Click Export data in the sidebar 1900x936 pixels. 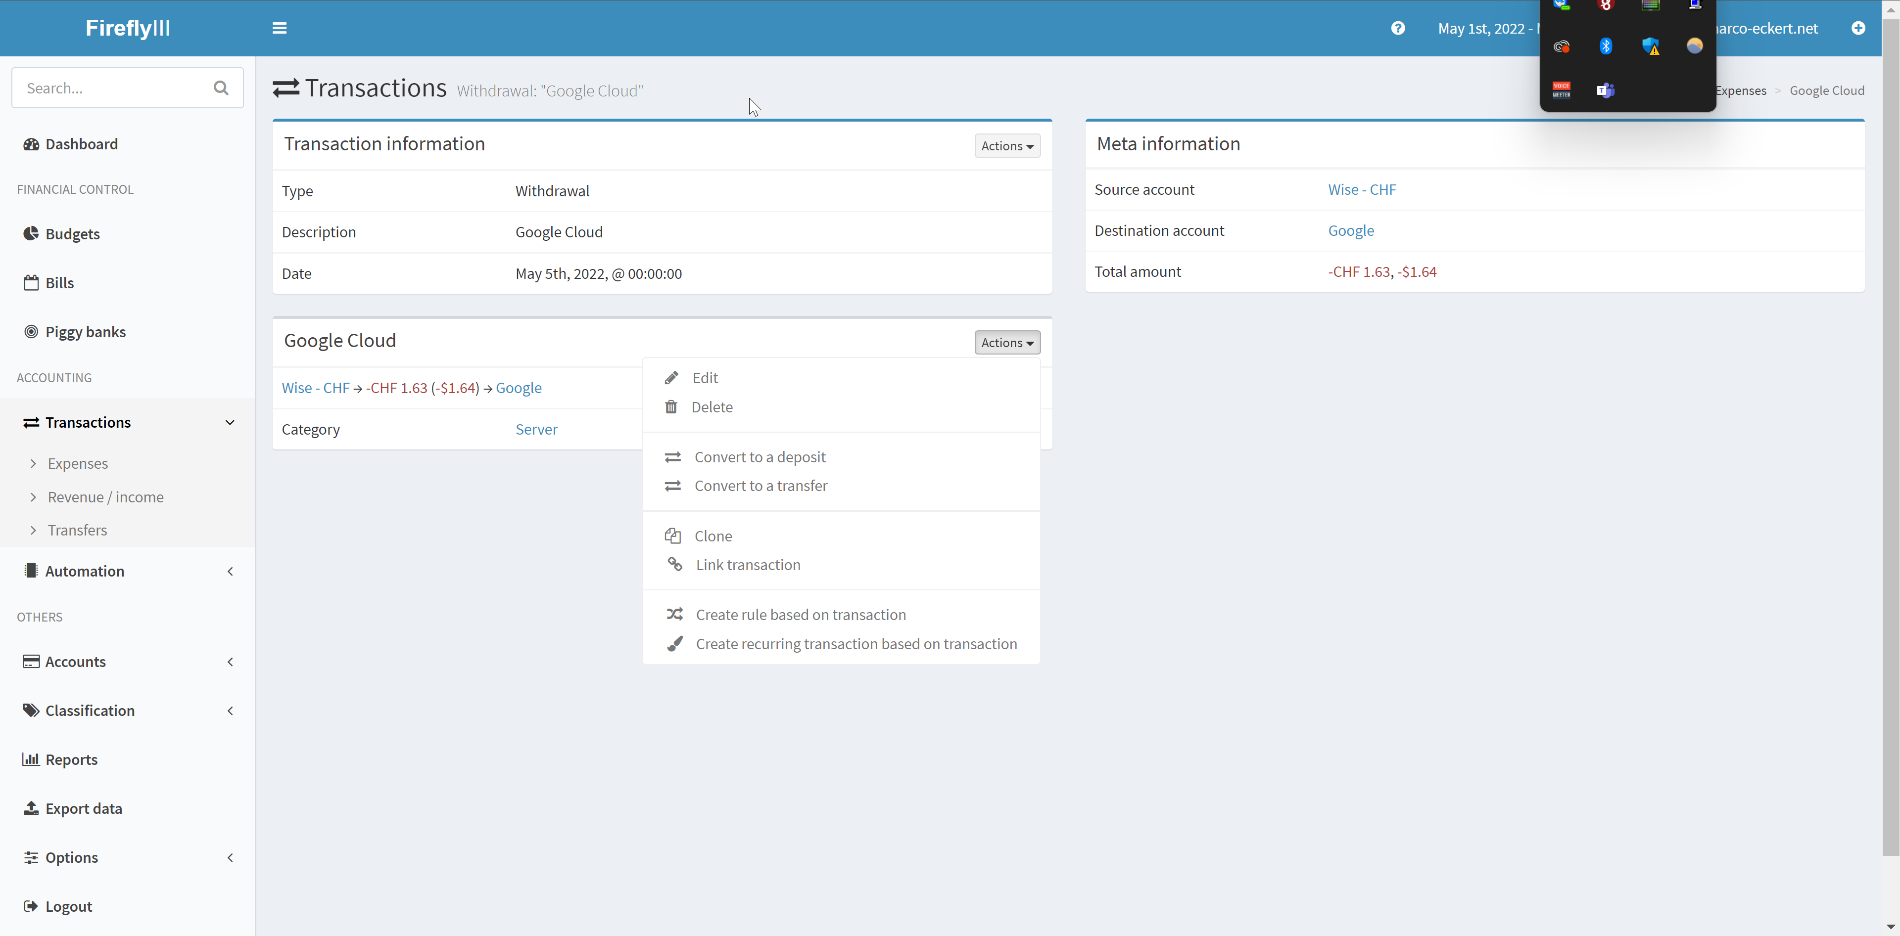click(83, 808)
